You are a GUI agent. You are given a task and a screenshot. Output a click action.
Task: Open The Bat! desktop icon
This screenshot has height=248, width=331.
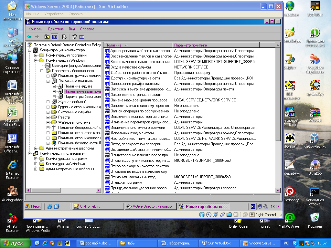(290, 141)
